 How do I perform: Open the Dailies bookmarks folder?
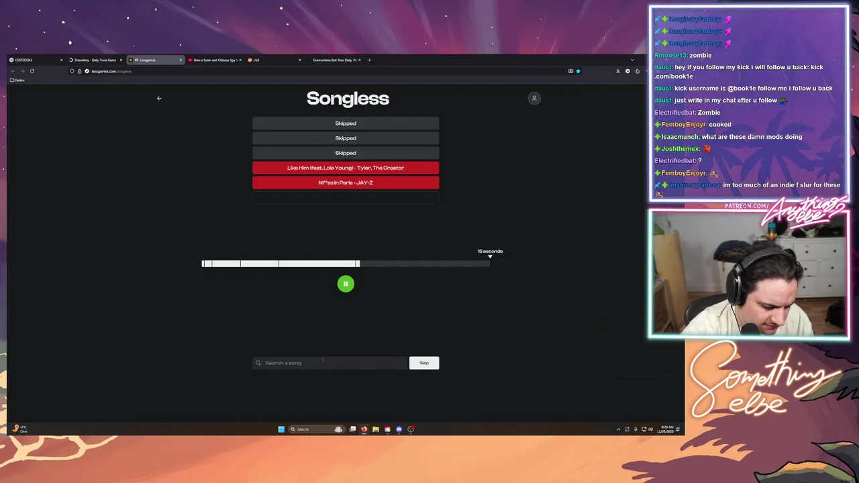coord(17,80)
